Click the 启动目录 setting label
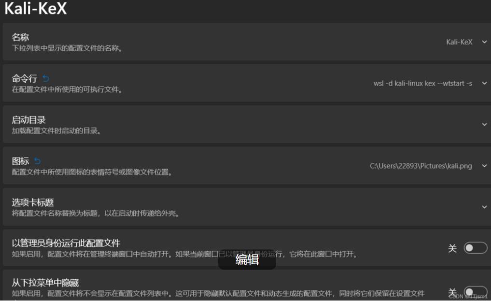 pos(28,120)
